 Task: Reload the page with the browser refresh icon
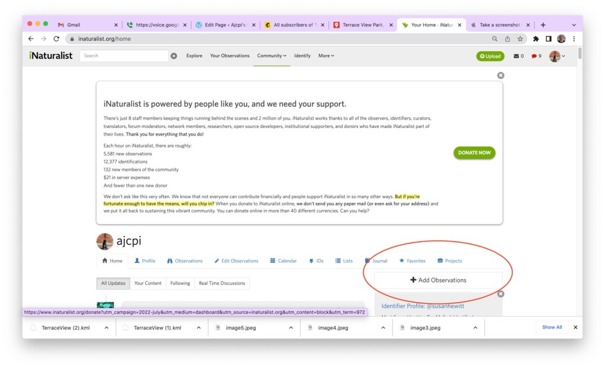[56, 39]
